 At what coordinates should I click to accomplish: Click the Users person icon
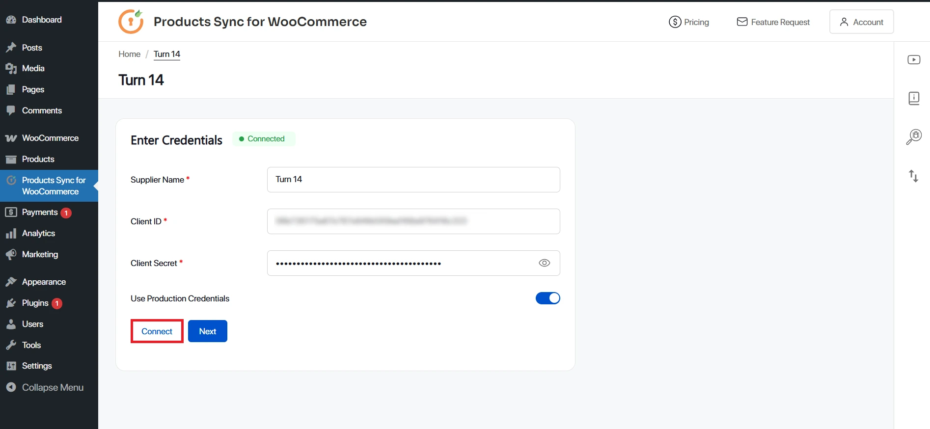11,324
